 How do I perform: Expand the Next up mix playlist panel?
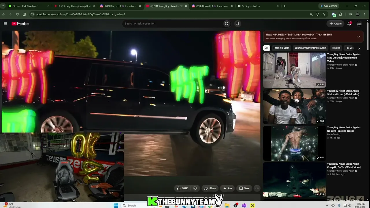358,37
